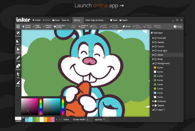Expand the Head layer arrow

[x=153, y=55]
